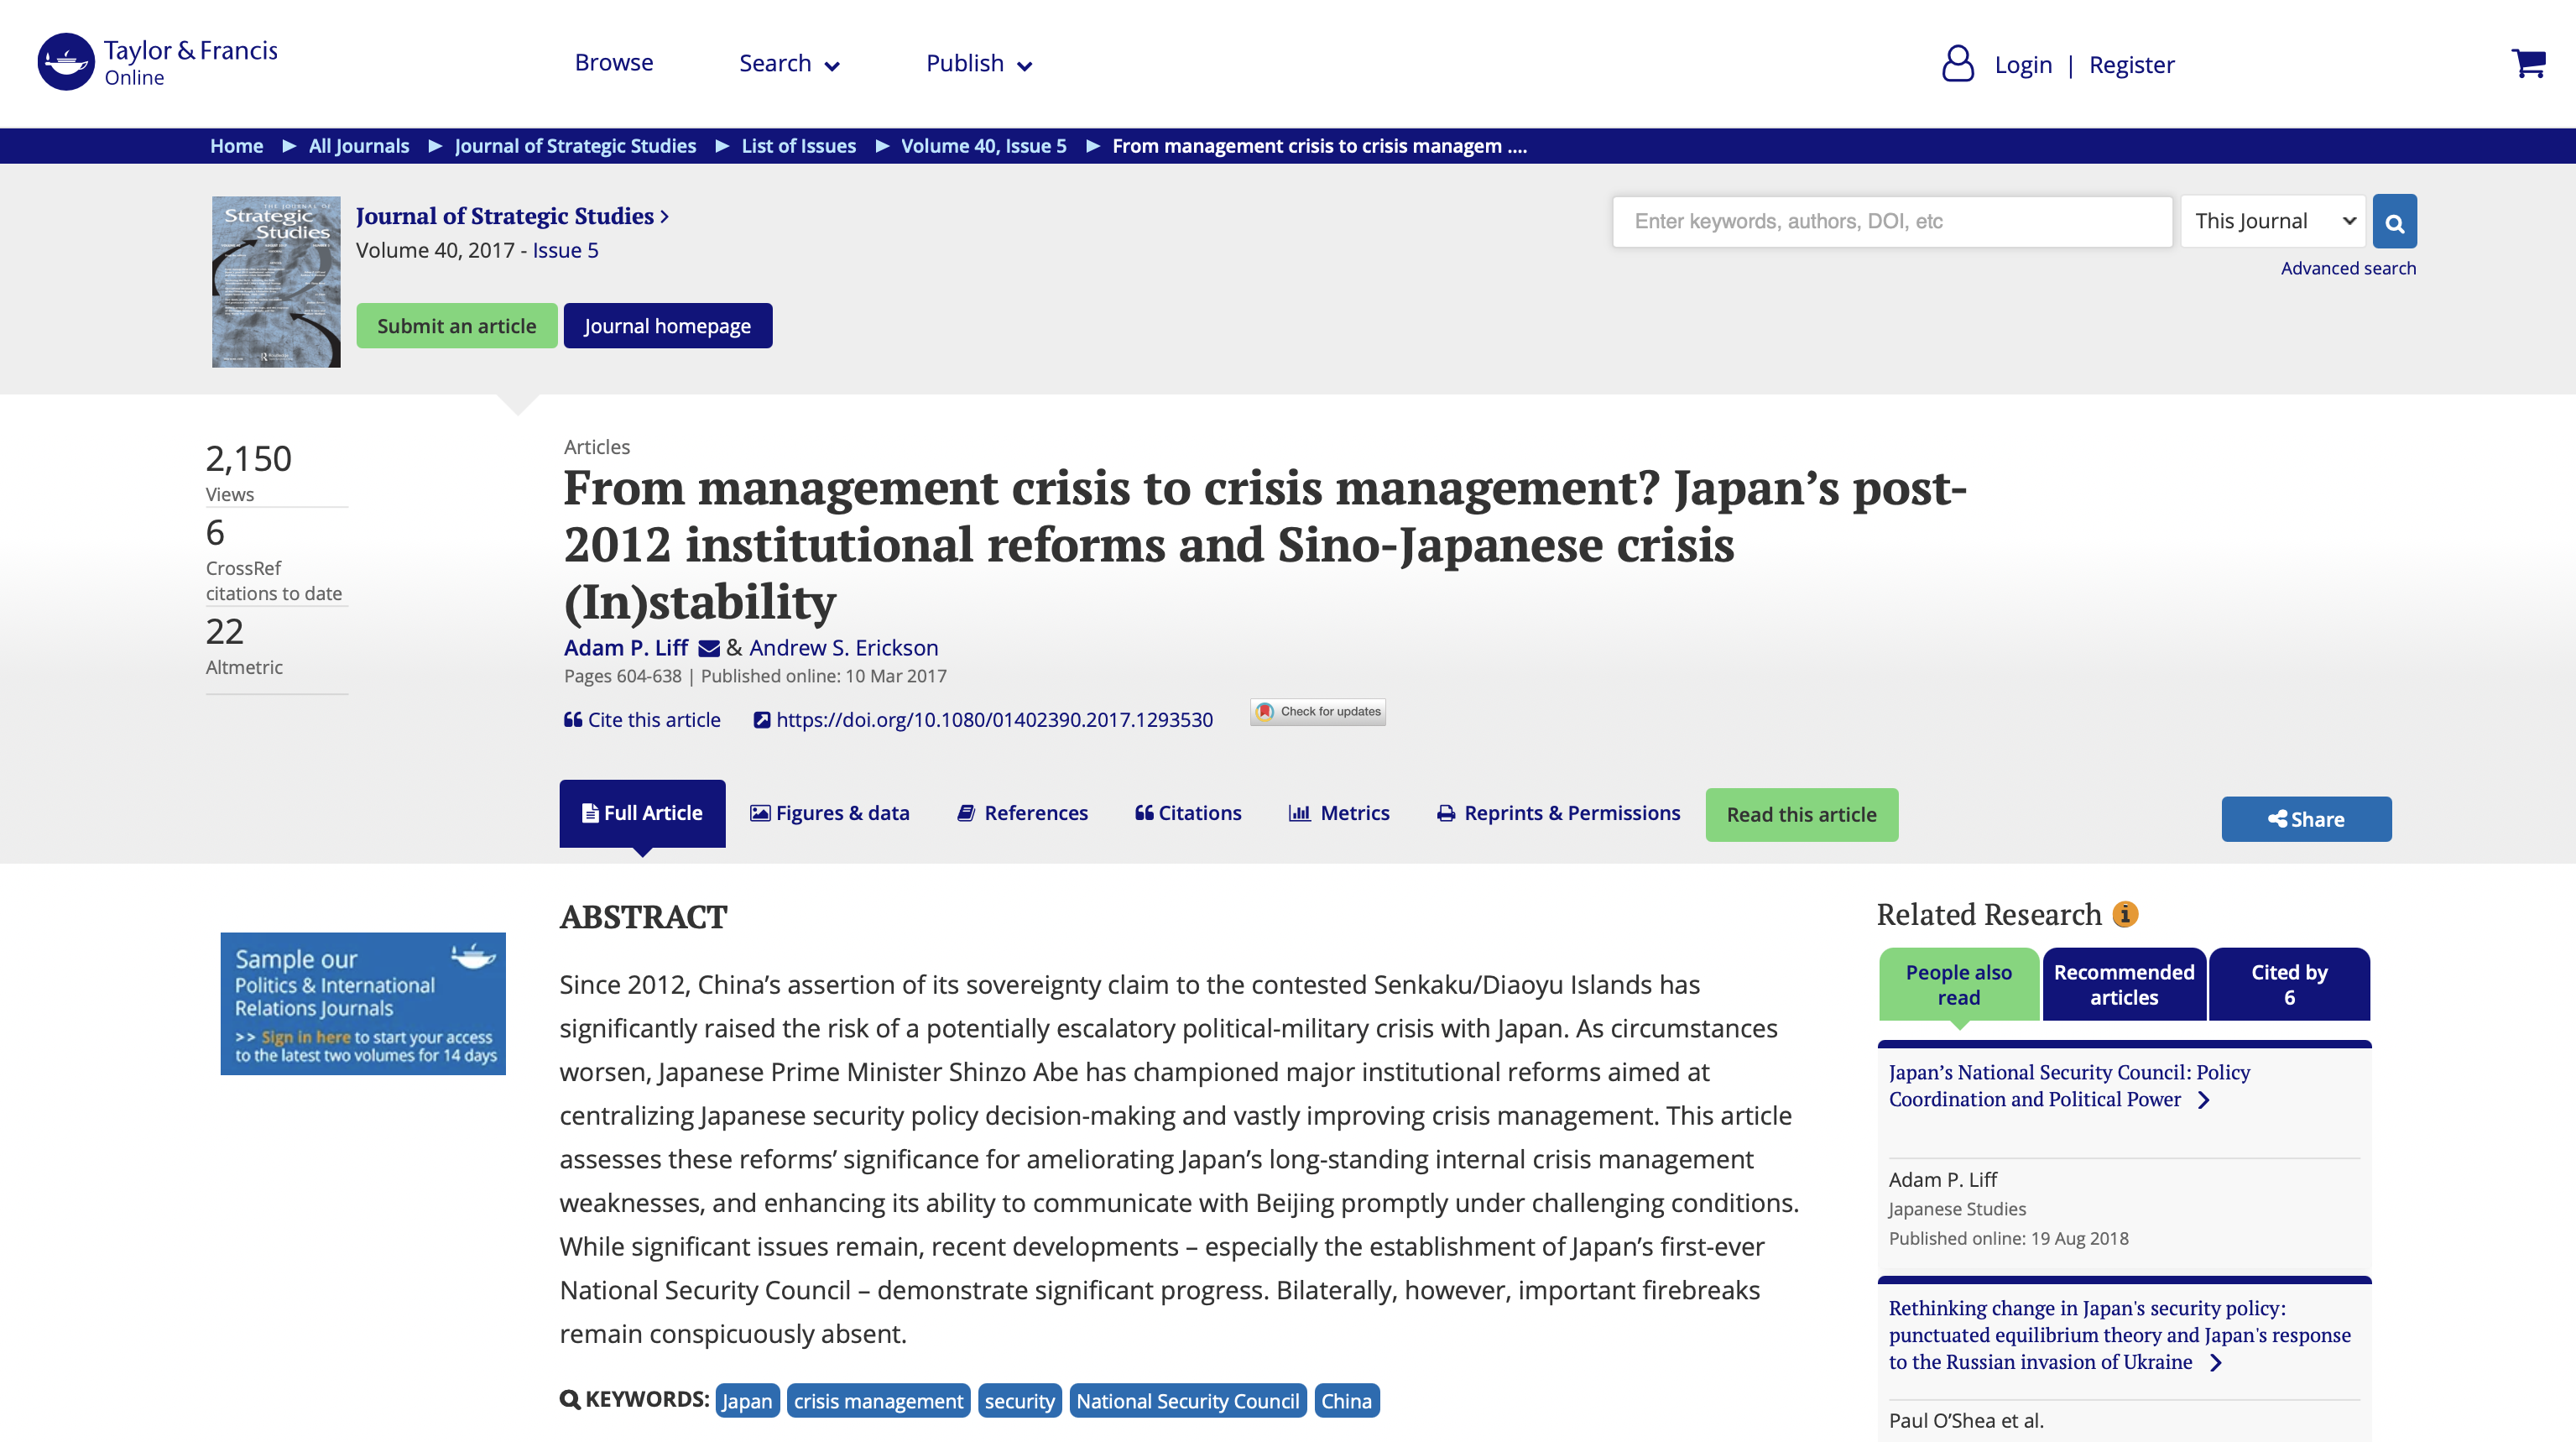Viewport: 2576px width, 1442px height.
Task: Click the National Security Council keyword tag
Action: point(1187,1400)
